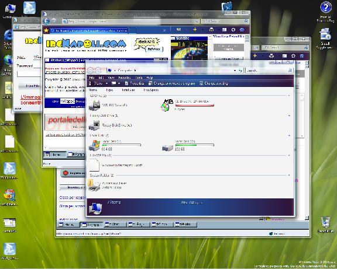The width and height of the screenshot is (337, 269).
Task: Click the Chat tab at bottom of rear window
Action: (x=115, y=224)
